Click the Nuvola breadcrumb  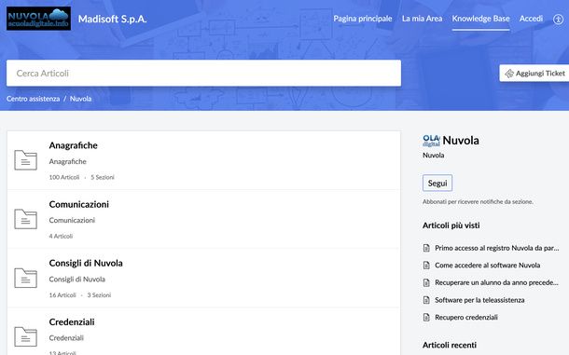(80, 99)
